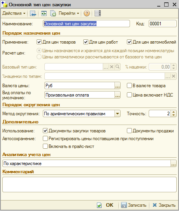Click the Точность value field
This screenshot has width=179, height=211.
[x=160, y=114]
